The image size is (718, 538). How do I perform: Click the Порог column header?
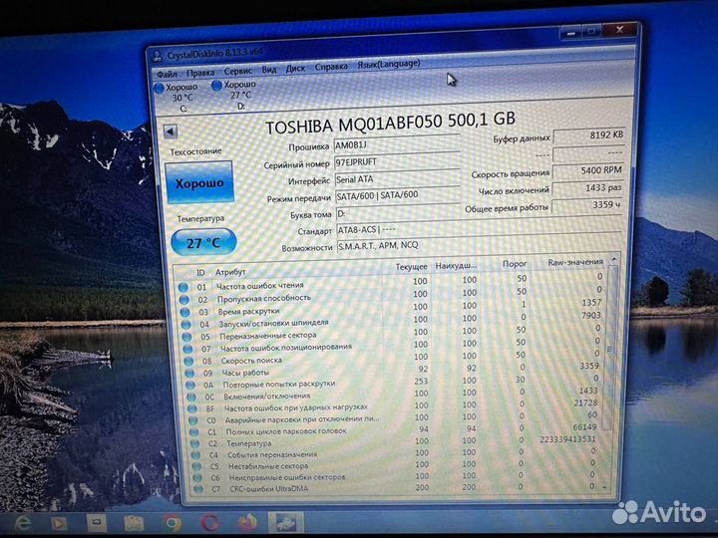(515, 263)
